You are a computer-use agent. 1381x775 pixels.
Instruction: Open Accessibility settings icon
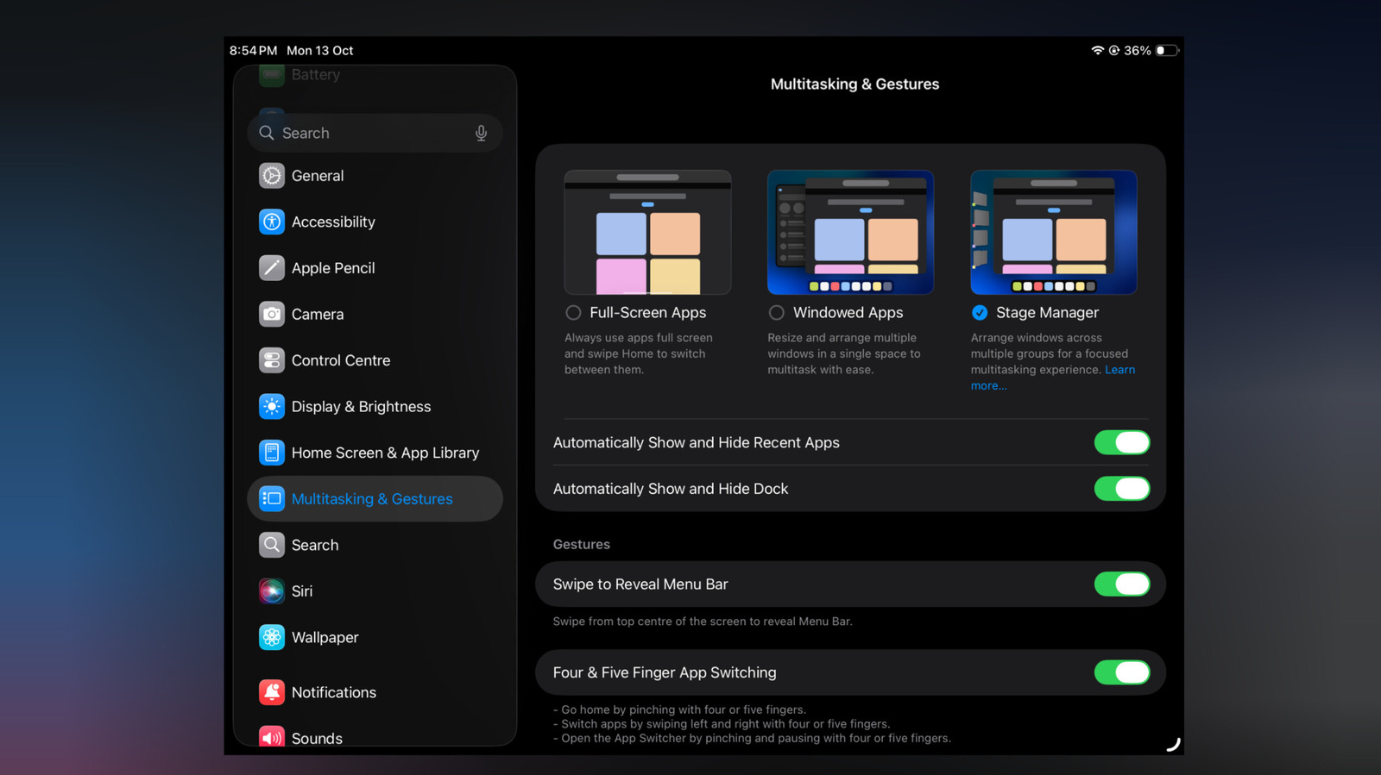[x=272, y=222]
